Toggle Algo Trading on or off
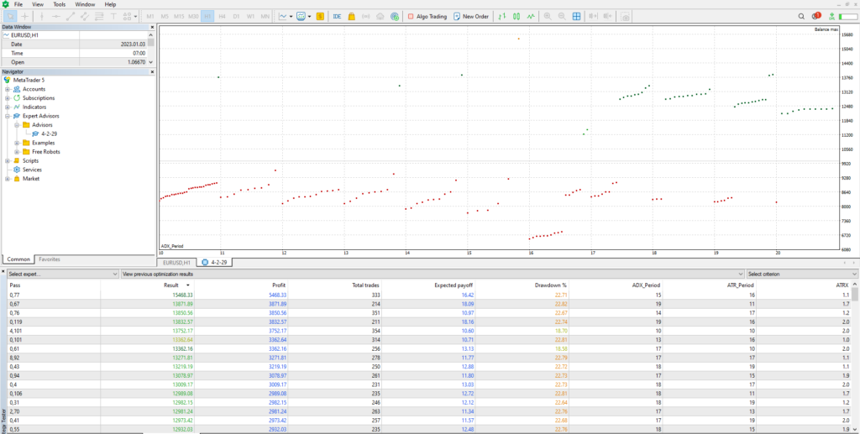 427,16
